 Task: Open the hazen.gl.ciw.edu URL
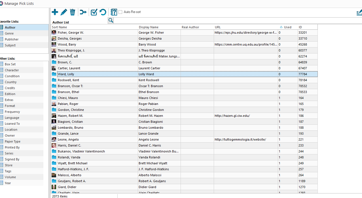point(232,116)
